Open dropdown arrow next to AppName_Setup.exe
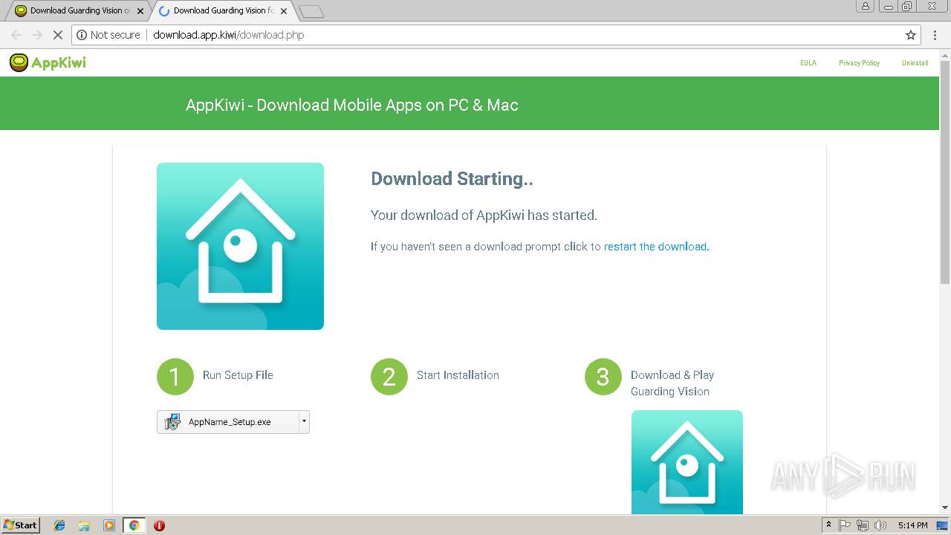Viewport: 951px width, 535px height. coord(303,421)
